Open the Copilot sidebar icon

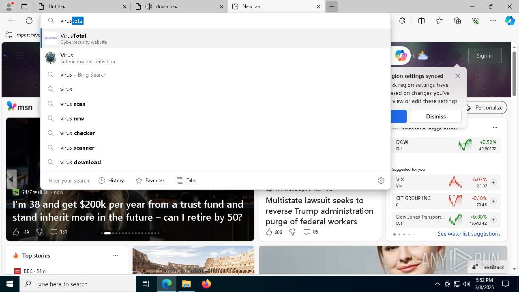[510, 21]
